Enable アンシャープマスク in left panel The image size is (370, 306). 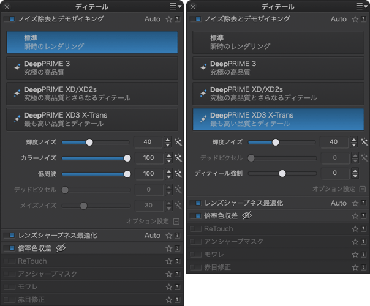pyautogui.click(x=9, y=274)
